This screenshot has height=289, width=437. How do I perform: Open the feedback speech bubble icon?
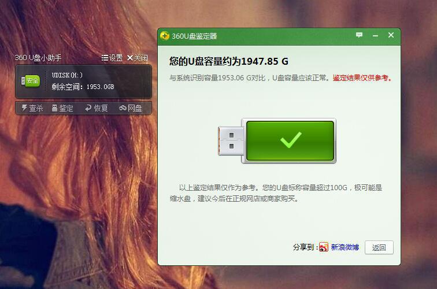[x=359, y=35]
